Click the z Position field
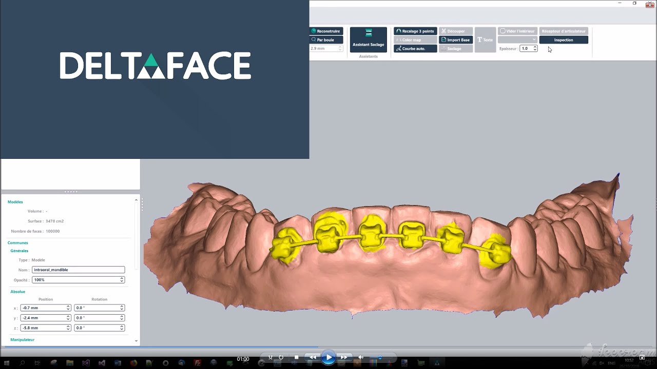The image size is (657, 369). (46, 328)
